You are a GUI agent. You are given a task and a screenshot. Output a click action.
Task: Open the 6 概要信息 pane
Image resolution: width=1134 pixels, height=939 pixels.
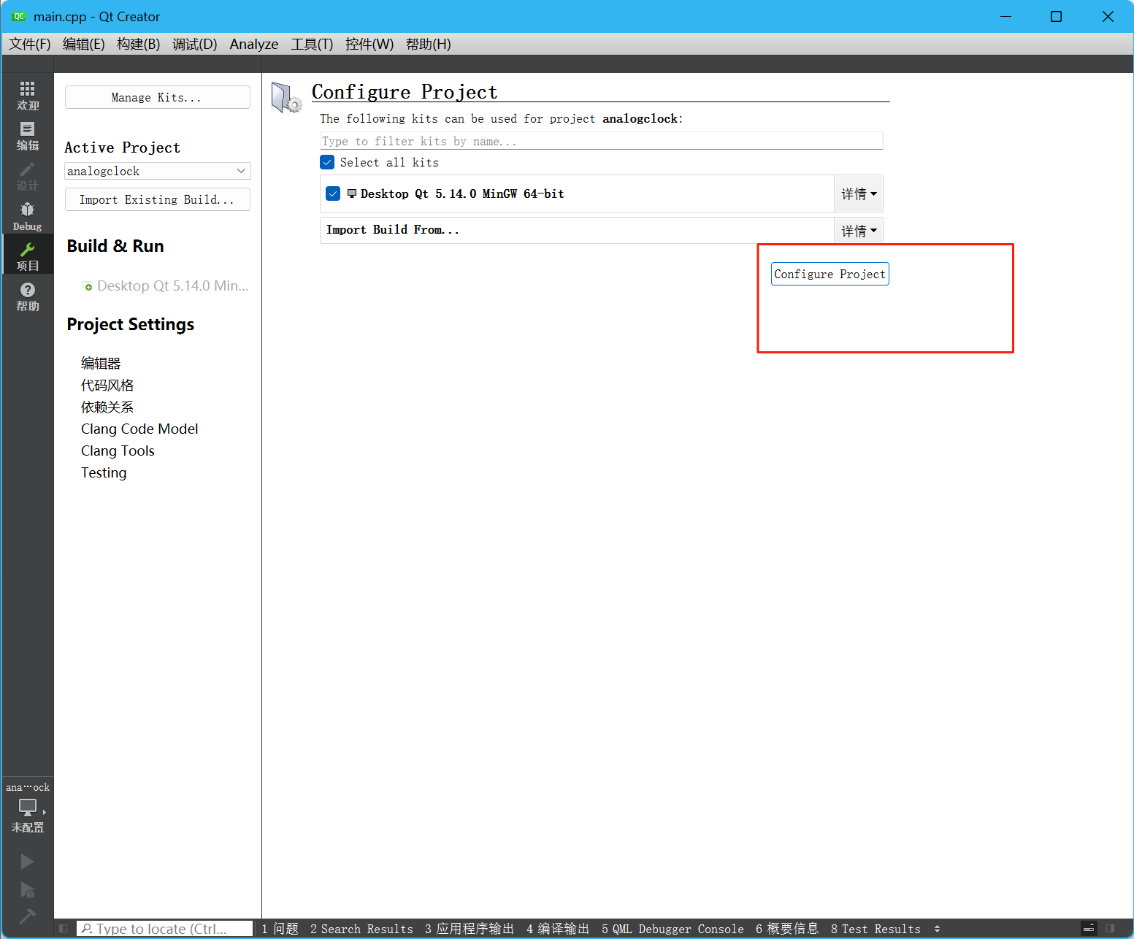point(787,929)
